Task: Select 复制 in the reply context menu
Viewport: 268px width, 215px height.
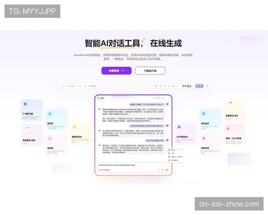Action: click(176, 150)
